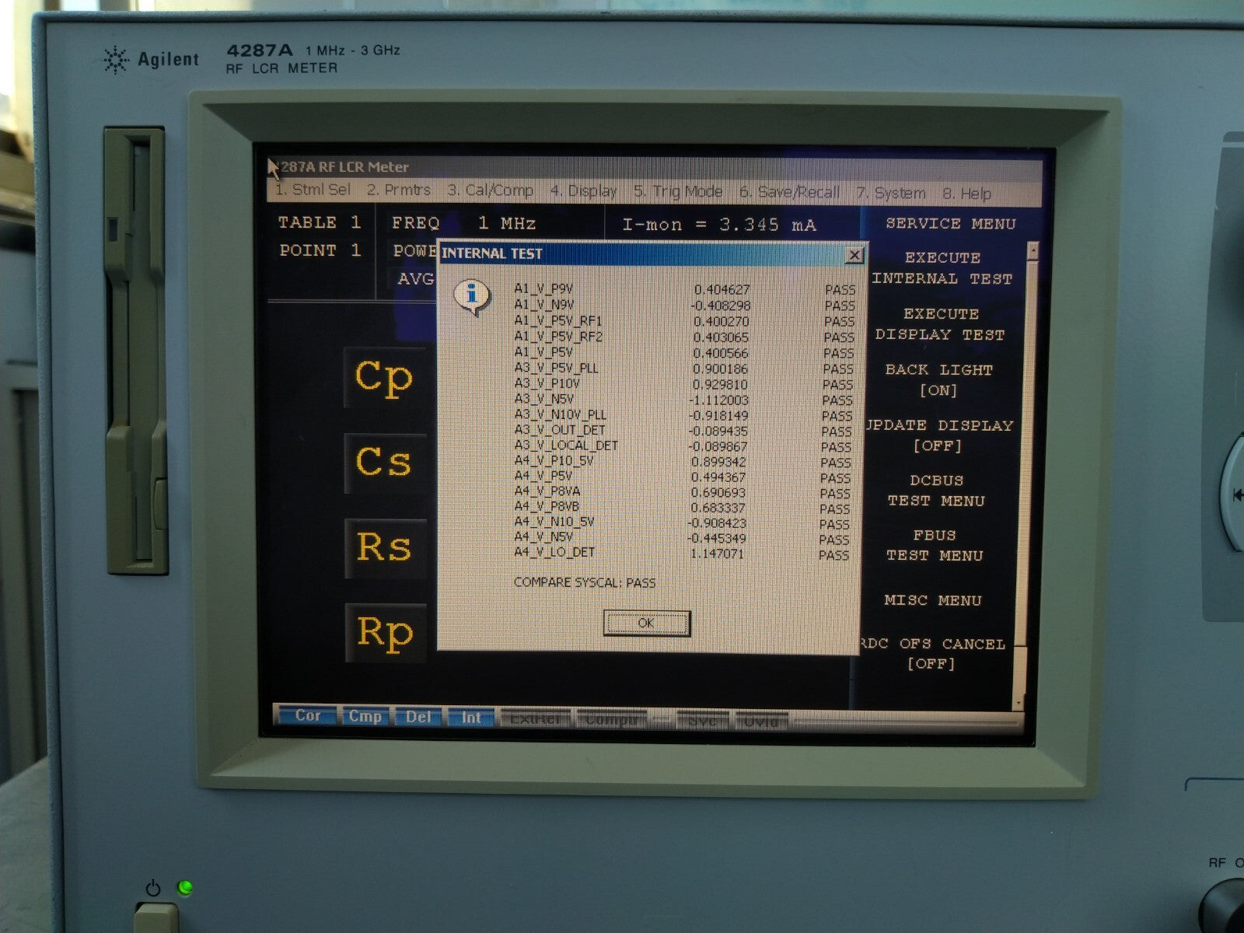This screenshot has width=1244, height=933.
Task: Click OK in the Internal Test dialog
Action: click(x=646, y=623)
